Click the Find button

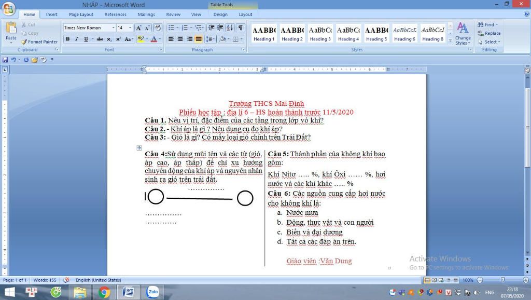(487, 24)
